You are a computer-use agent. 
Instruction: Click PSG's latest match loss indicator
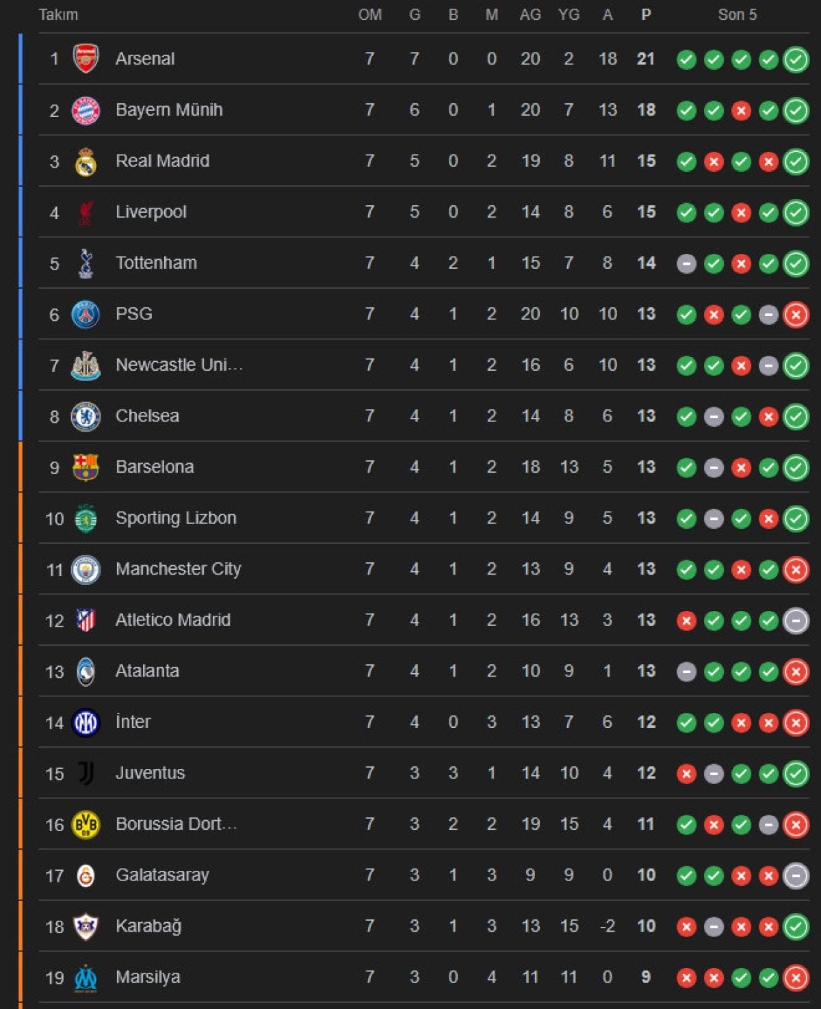click(x=796, y=315)
